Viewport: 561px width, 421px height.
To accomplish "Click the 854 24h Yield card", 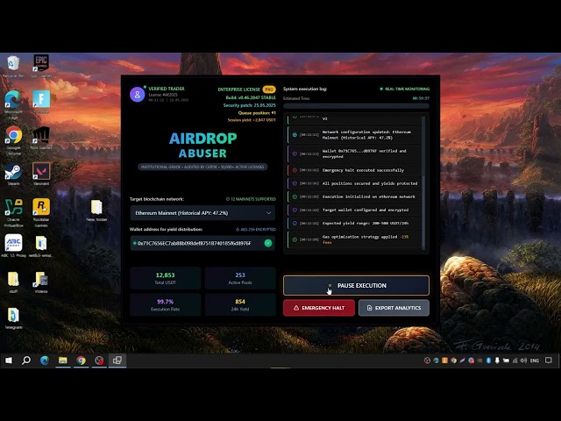I will (240, 304).
